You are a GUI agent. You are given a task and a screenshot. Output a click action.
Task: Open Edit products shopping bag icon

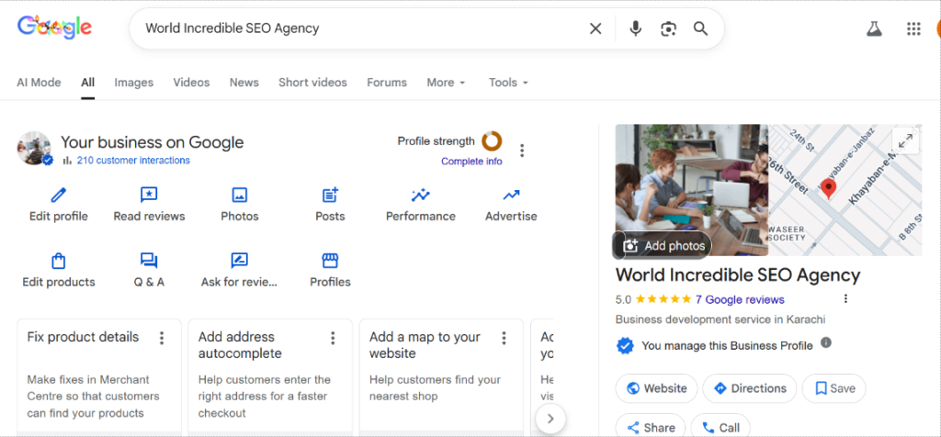(x=59, y=261)
